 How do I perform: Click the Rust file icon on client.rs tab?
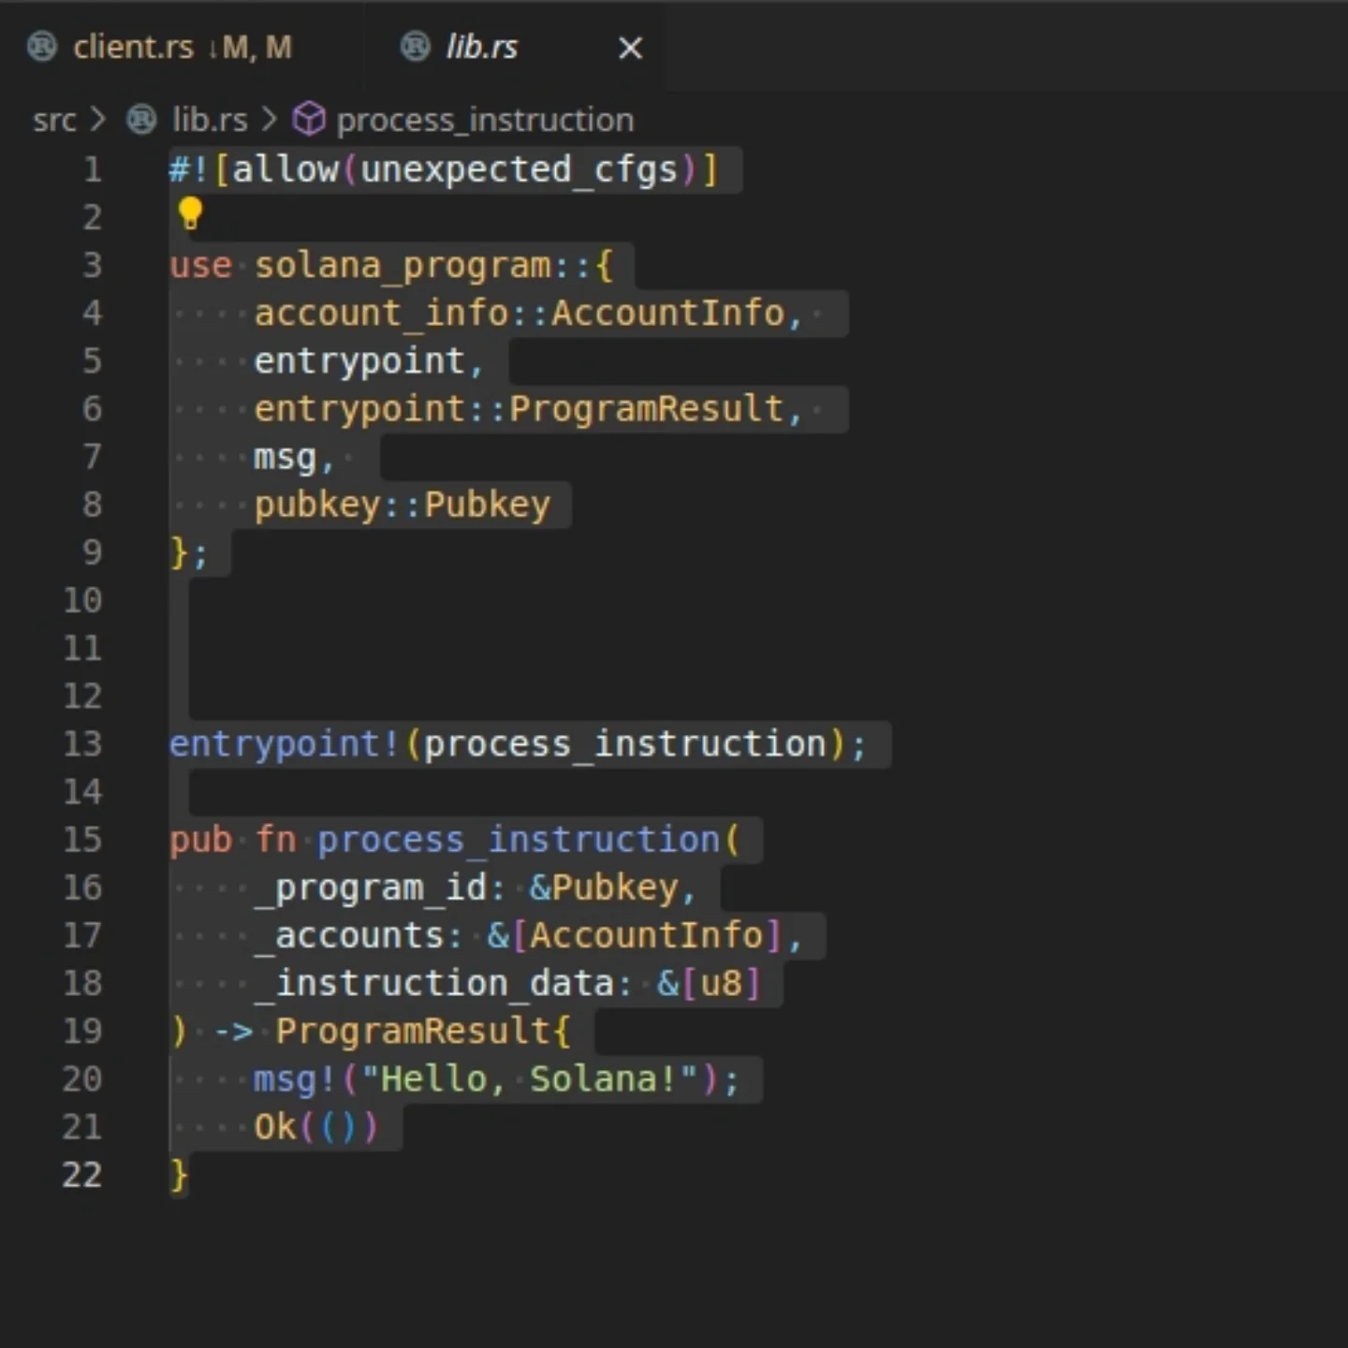pos(42,46)
